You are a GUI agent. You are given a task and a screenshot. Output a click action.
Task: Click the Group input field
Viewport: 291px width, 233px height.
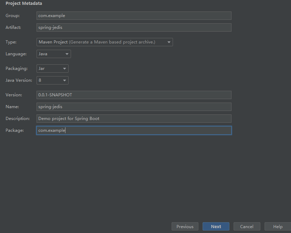134,16
